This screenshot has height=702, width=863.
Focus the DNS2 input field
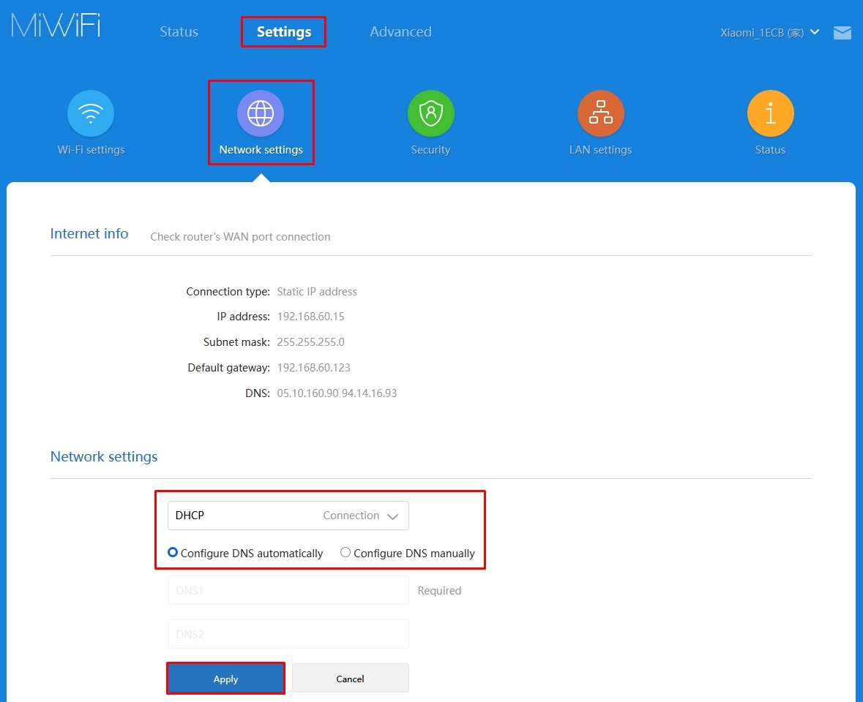pos(288,634)
